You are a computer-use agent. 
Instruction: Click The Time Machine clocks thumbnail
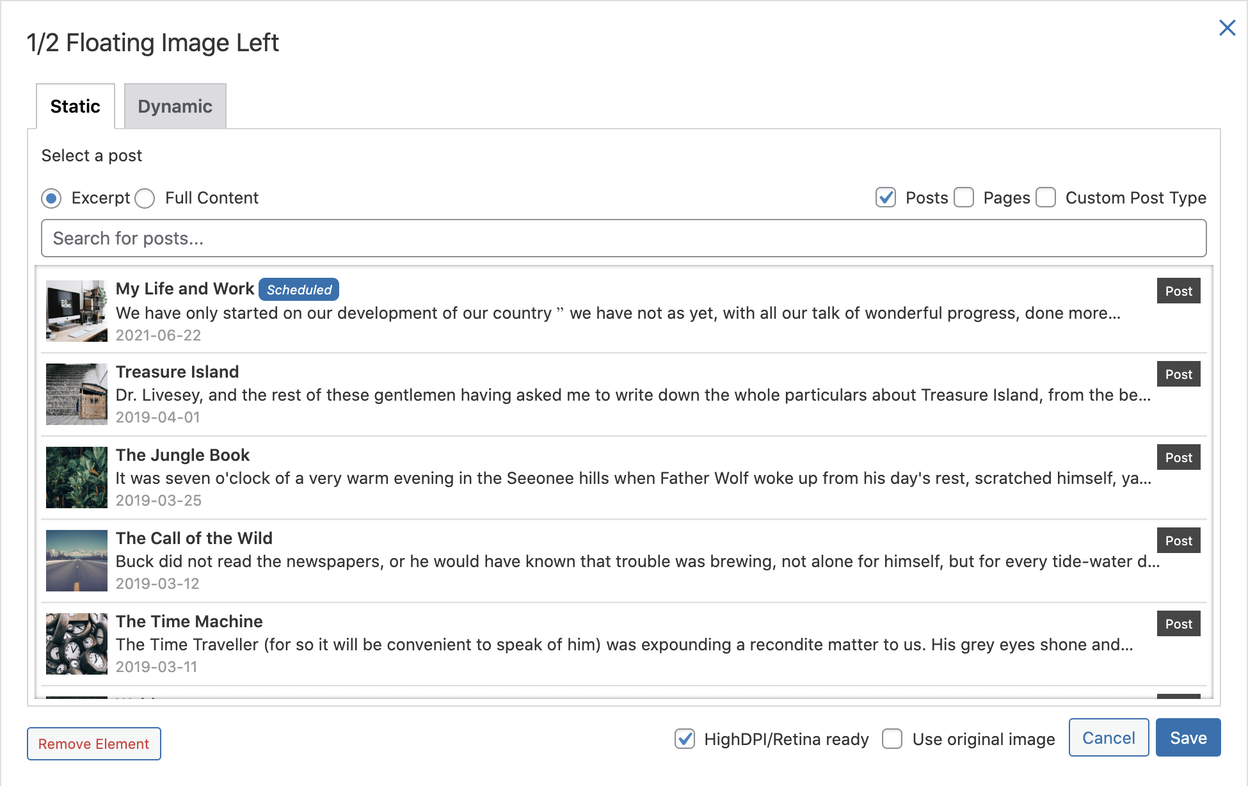tap(76, 643)
